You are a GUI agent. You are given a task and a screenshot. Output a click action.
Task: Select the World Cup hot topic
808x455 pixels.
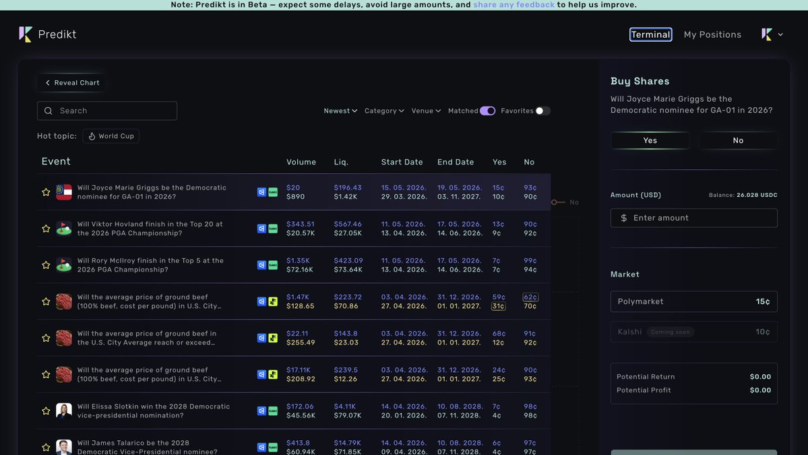111,136
